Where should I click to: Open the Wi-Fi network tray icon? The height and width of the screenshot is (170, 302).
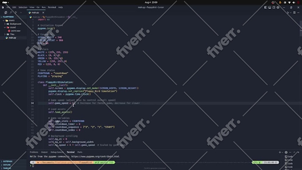(289, 3)
